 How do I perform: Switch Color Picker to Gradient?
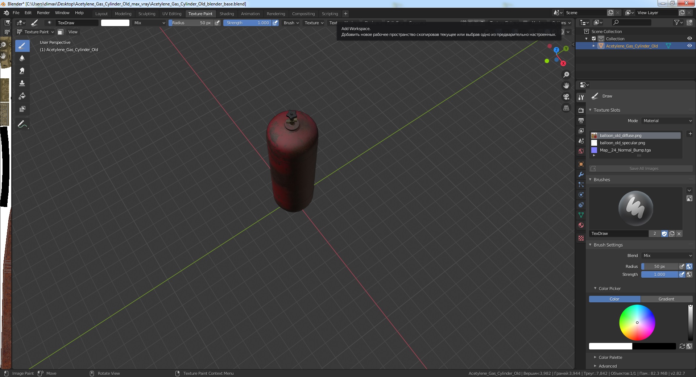tap(666, 299)
